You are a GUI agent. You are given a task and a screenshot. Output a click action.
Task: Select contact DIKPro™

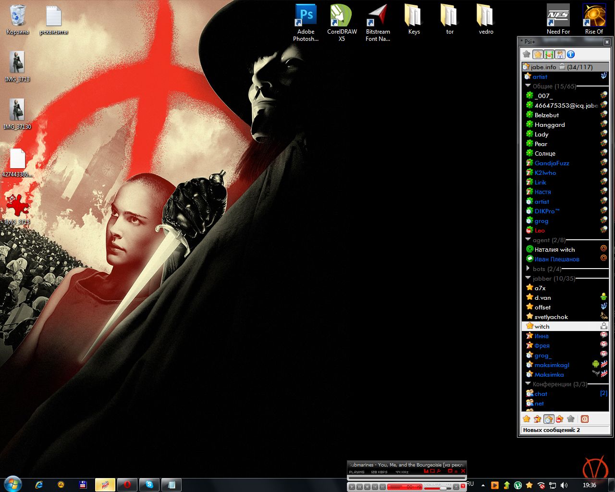click(x=566, y=211)
